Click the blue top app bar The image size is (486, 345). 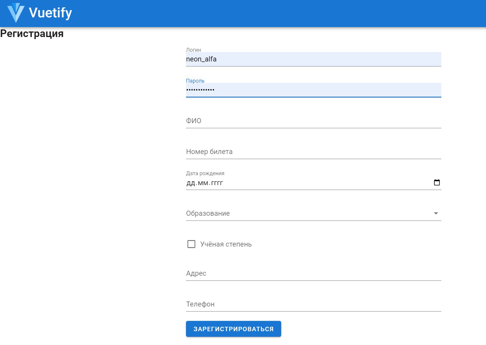[x=264, y=13]
